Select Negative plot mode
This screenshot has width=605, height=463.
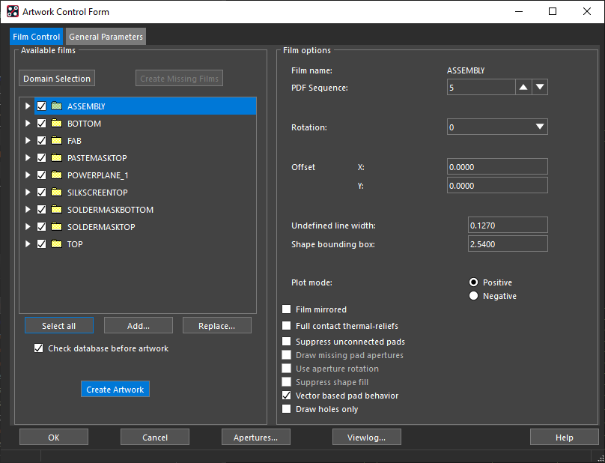tap(473, 296)
